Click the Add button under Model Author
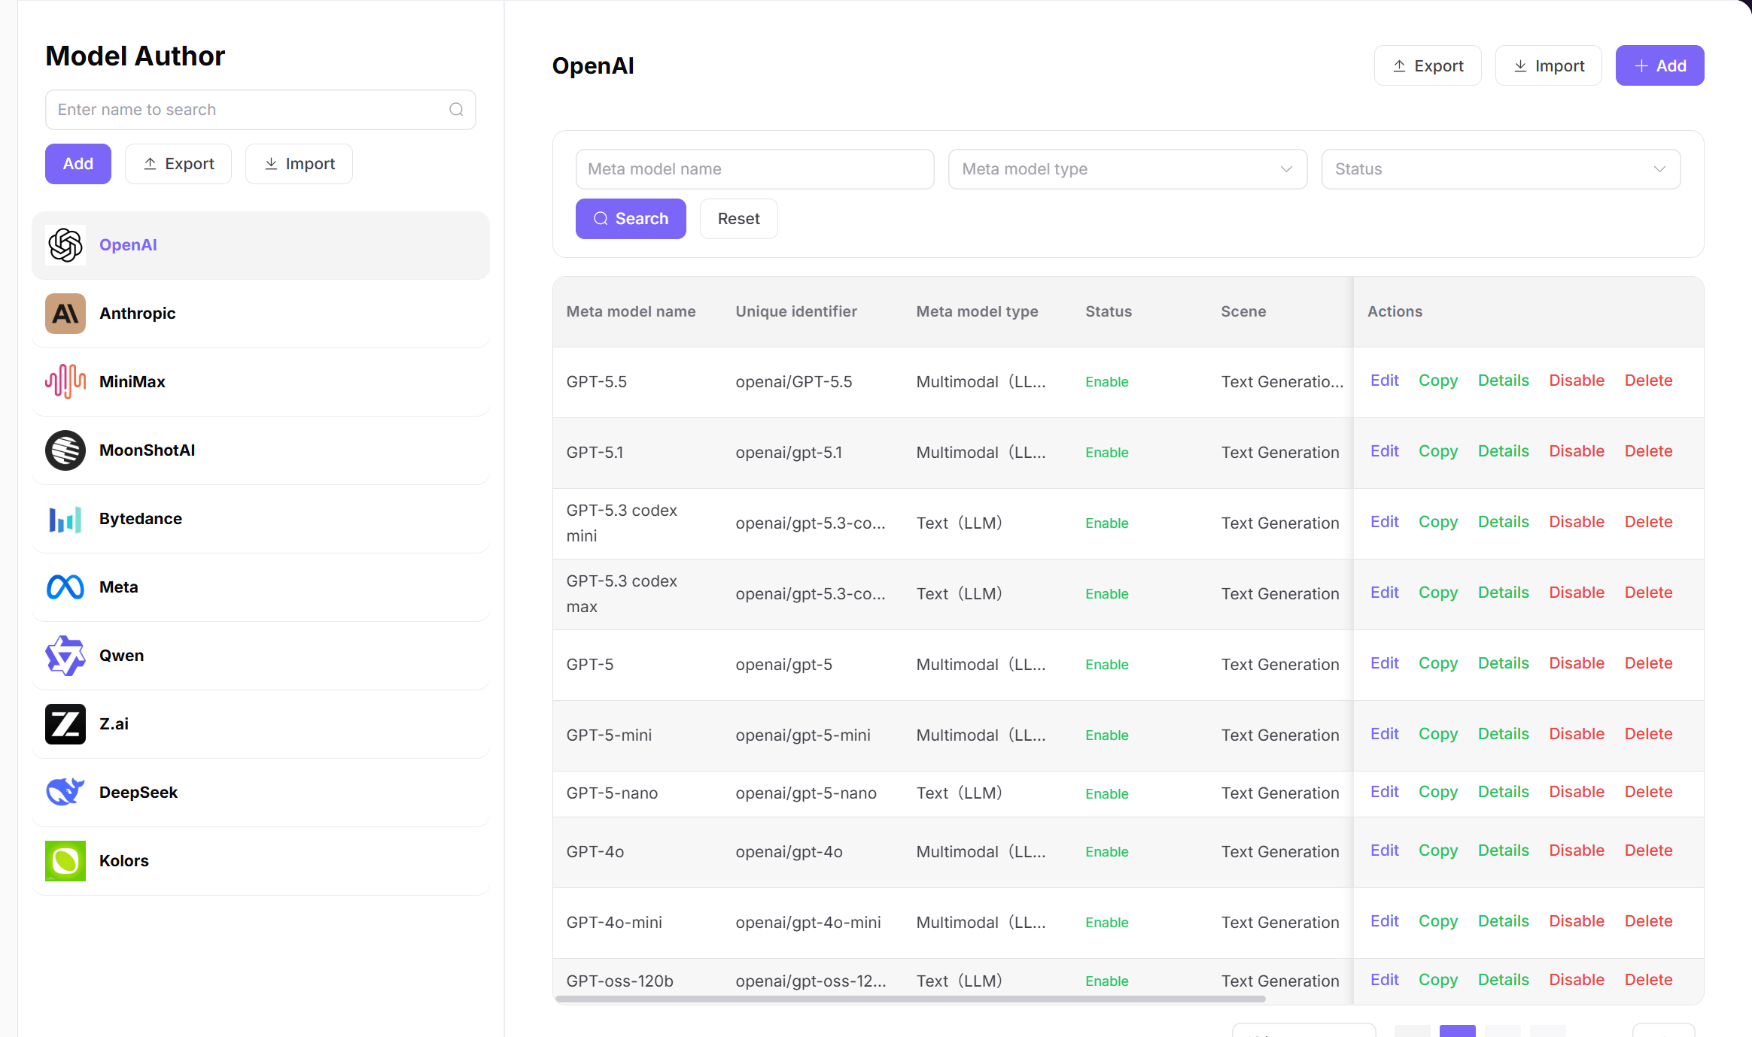 click(78, 164)
